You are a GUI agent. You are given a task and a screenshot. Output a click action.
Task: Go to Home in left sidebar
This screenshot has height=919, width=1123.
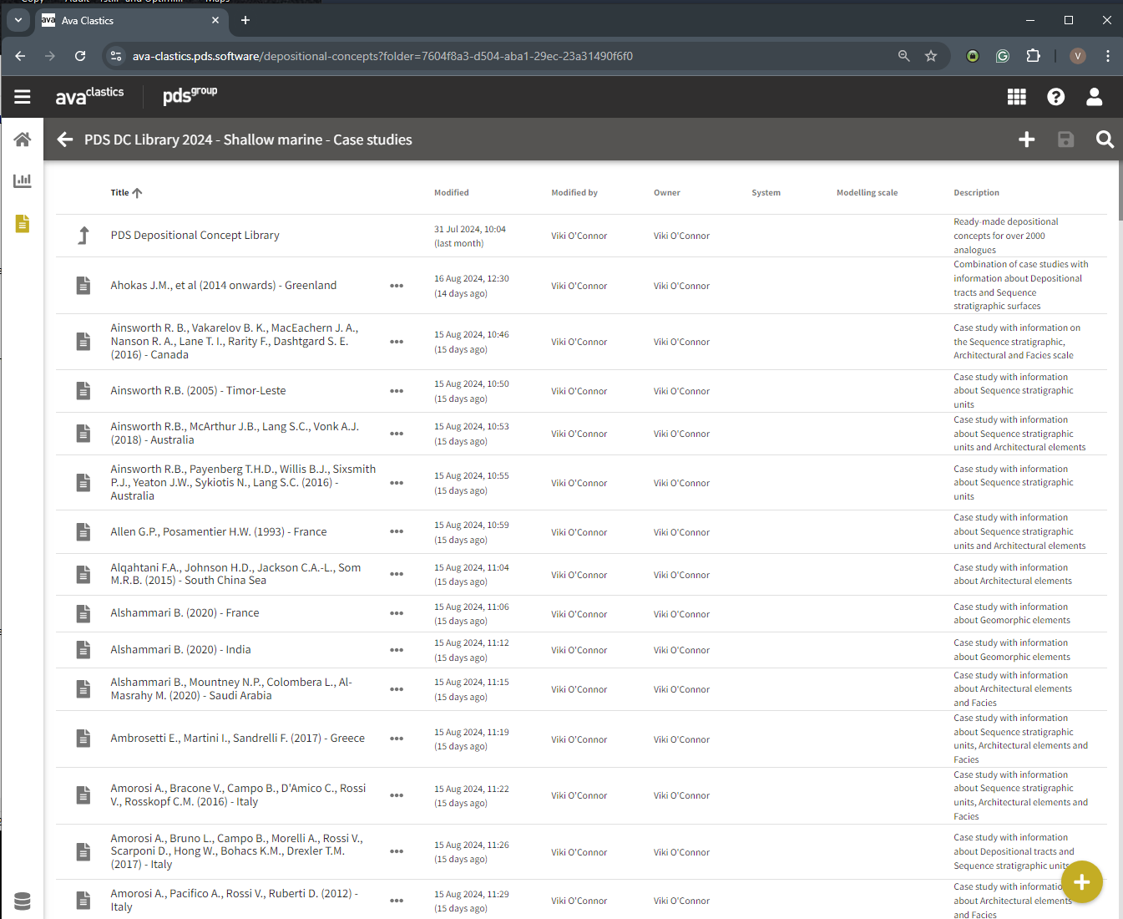pos(23,140)
